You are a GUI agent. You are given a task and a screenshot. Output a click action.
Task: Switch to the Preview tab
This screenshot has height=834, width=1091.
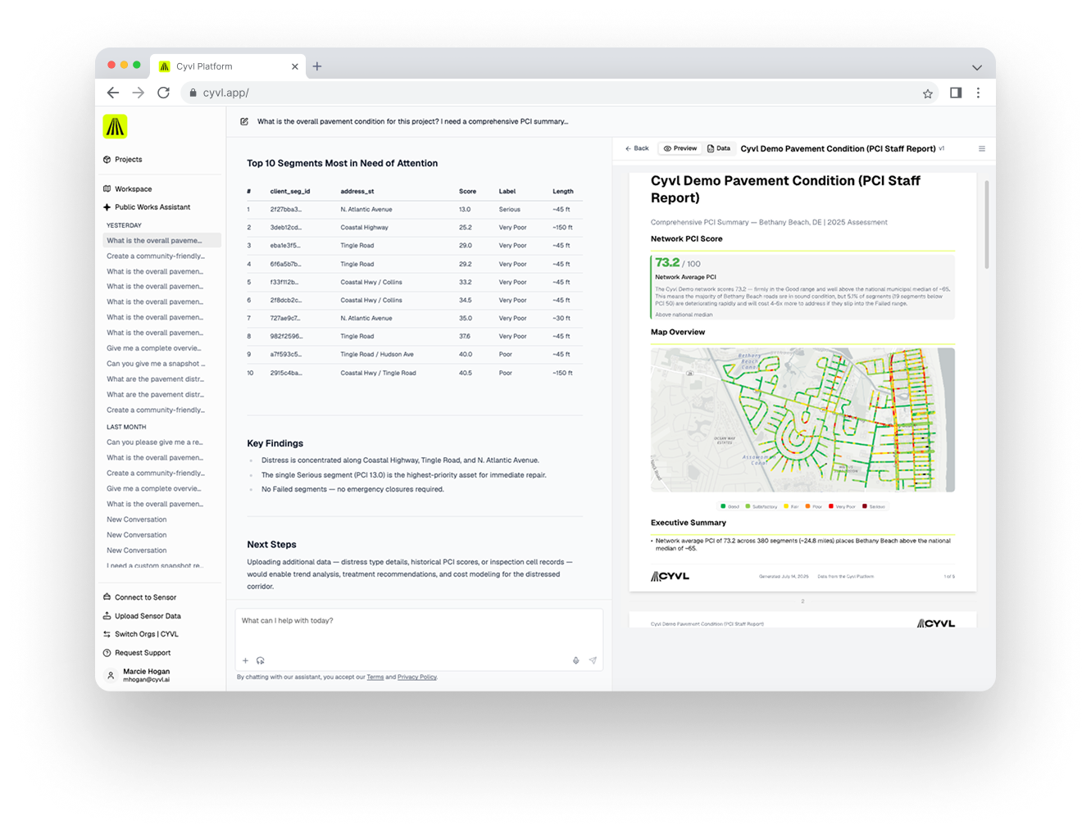point(680,148)
